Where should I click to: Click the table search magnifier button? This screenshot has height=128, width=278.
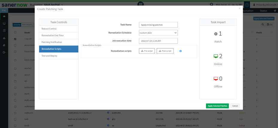point(262,25)
